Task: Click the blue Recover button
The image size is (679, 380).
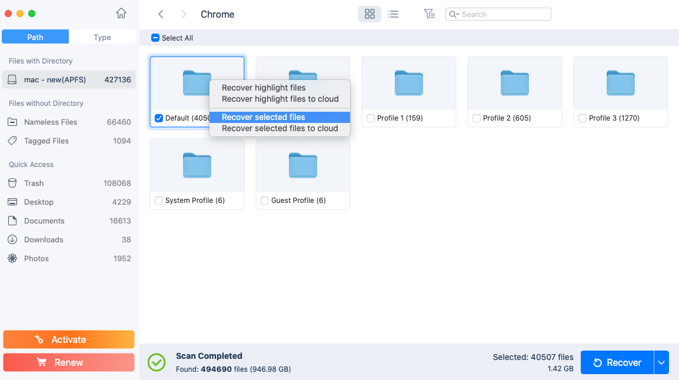Action: 617,362
